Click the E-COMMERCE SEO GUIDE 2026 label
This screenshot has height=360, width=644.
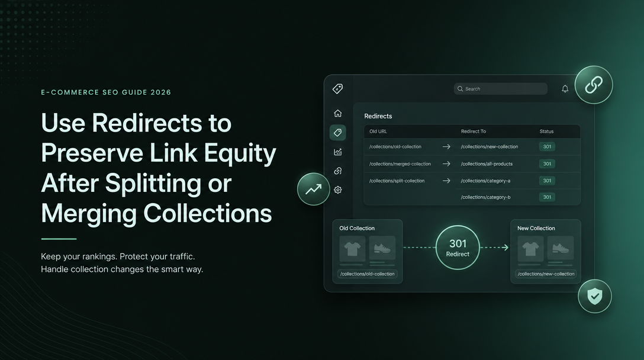pos(106,92)
